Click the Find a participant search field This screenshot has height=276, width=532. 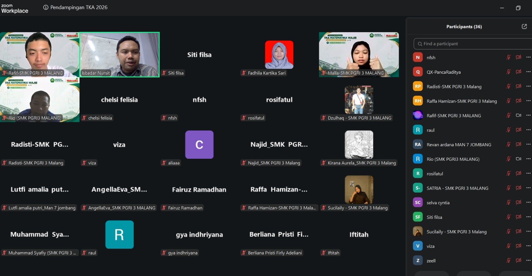[x=473, y=44]
